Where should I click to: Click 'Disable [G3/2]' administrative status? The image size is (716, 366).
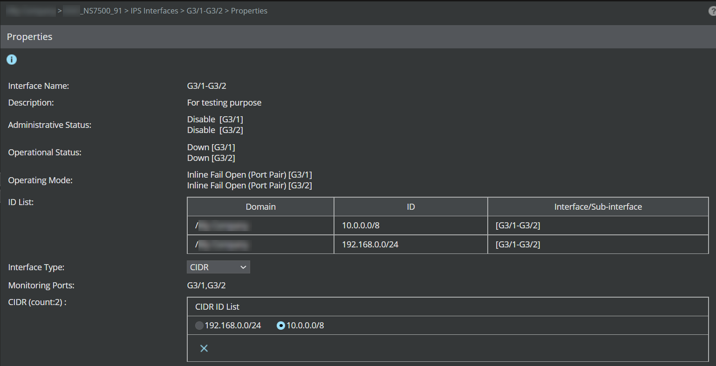coord(215,130)
